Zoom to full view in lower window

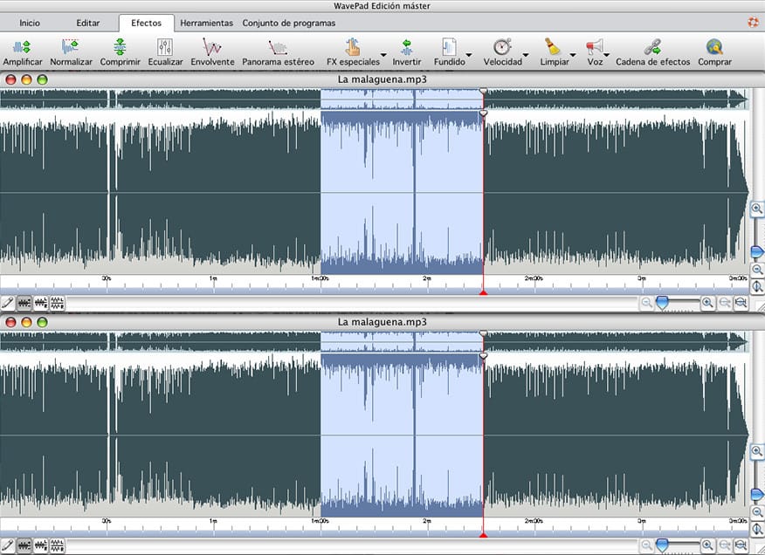click(741, 545)
